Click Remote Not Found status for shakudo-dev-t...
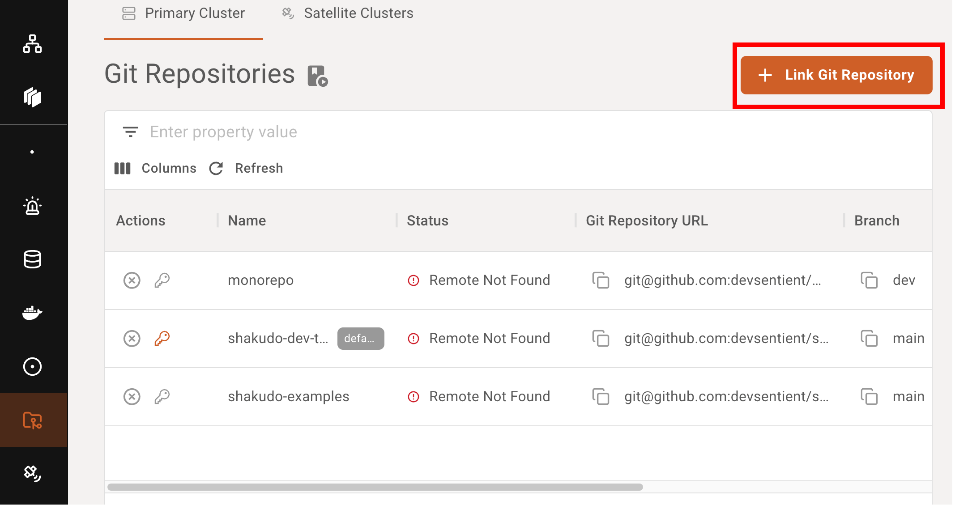 [x=490, y=339]
